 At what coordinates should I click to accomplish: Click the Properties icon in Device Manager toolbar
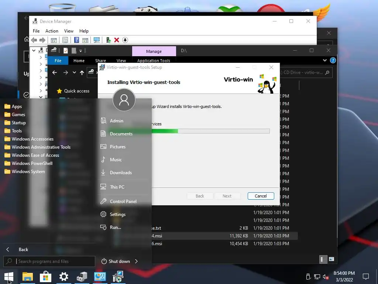65,40
